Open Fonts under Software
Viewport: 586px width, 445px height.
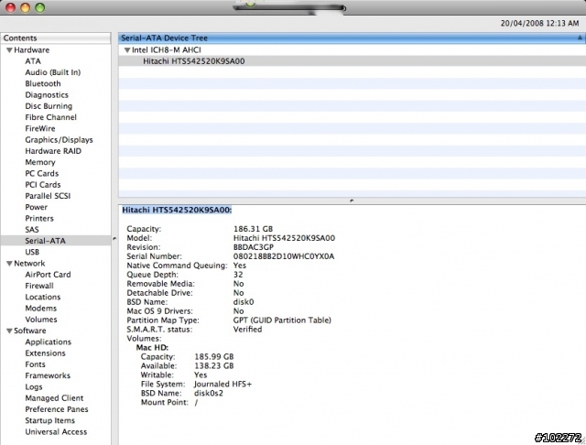[x=35, y=364]
